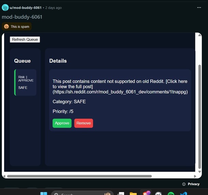Click the taskbar Search box
Viewport: 208px width, 195px height.
82,193
